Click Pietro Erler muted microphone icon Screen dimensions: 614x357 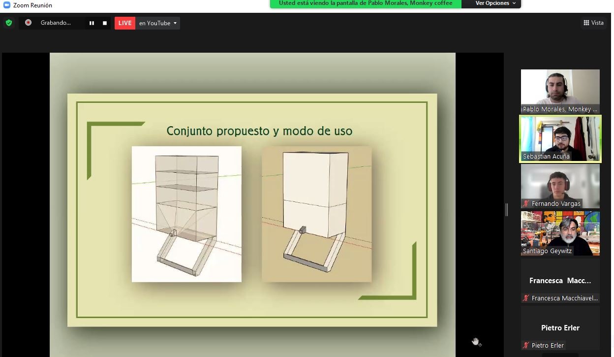(x=526, y=346)
